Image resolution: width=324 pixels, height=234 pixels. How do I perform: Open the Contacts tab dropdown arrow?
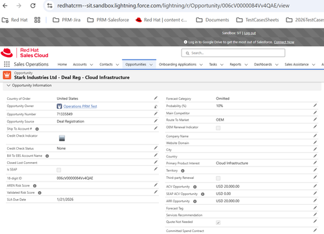click(117, 64)
